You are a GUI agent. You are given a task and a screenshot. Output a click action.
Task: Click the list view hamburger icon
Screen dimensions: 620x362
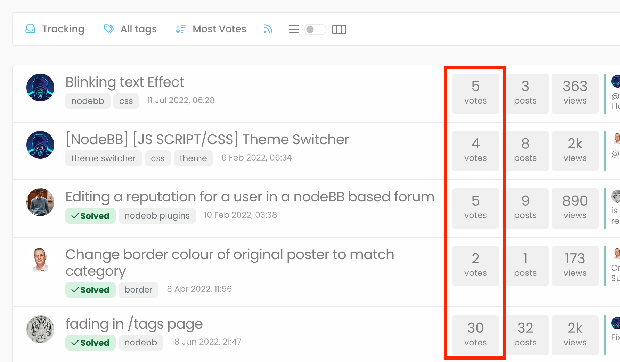click(x=294, y=30)
